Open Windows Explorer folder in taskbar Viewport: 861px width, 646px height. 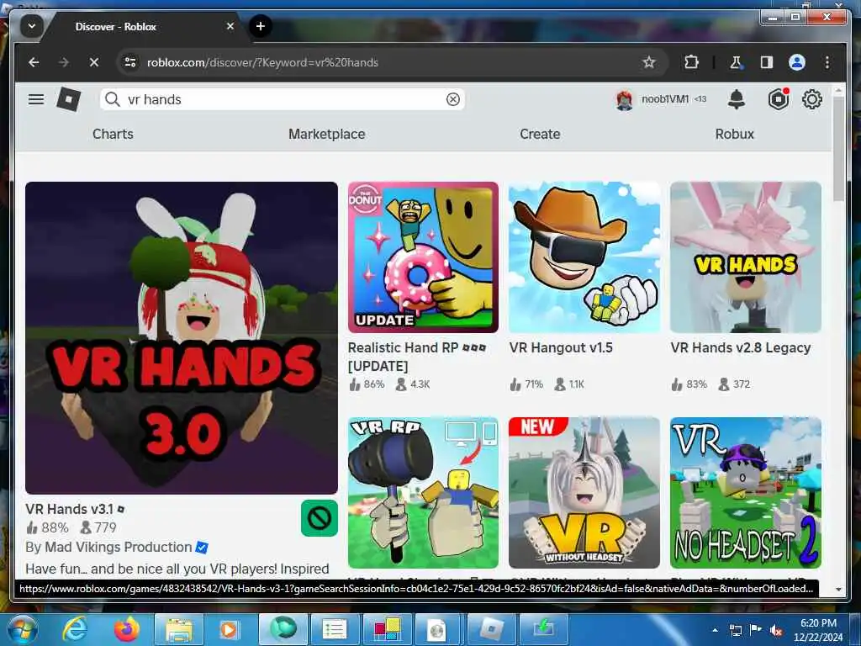pyautogui.click(x=179, y=630)
